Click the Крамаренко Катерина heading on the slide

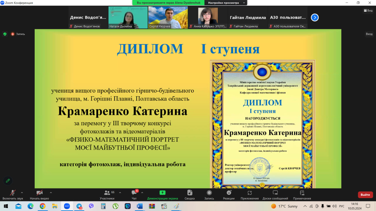tap(122, 111)
